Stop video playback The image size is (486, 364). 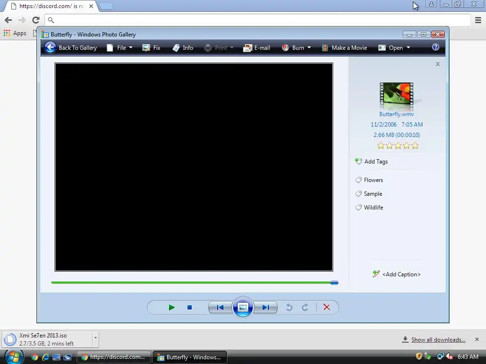click(190, 307)
